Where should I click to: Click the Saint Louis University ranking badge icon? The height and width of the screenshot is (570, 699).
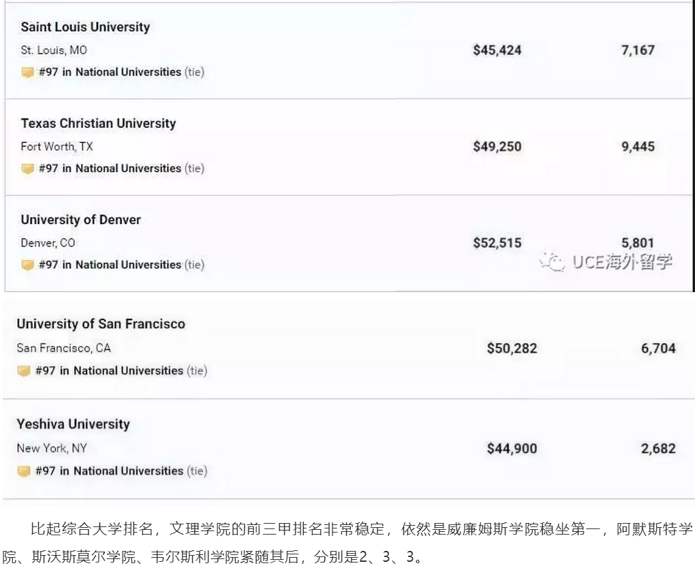pos(28,72)
